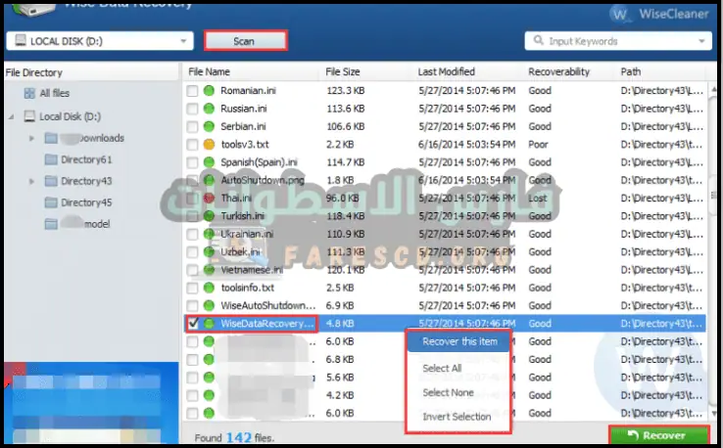Click the WiseCleaner brand text link

tap(674, 15)
